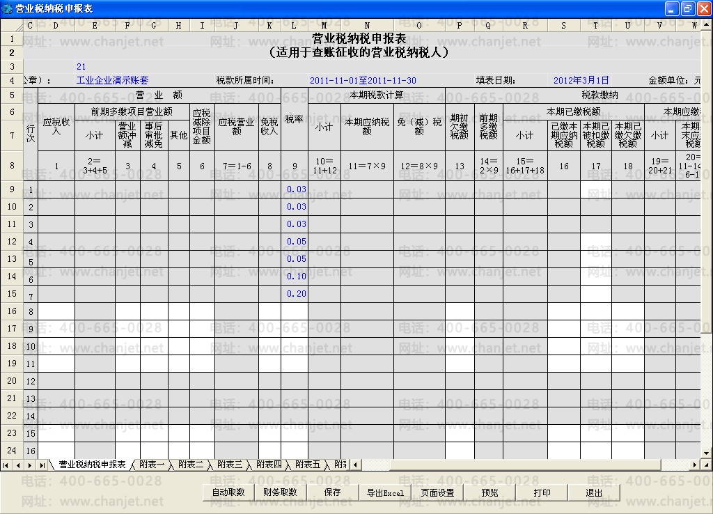
Task: Click horizontal scrollbar left arrow
Action: [x=355, y=465]
